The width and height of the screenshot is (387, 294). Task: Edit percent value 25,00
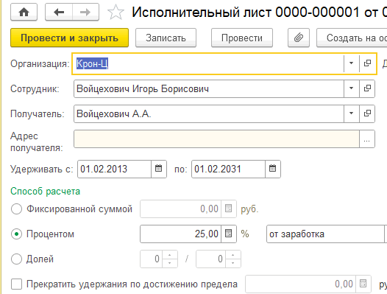pyautogui.click(x=181, y=234)
